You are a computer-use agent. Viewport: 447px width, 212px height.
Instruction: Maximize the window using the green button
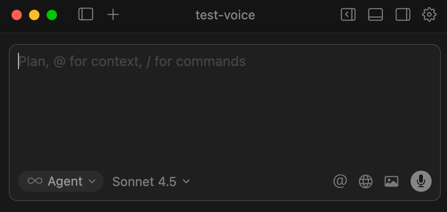tap(52, 15)
